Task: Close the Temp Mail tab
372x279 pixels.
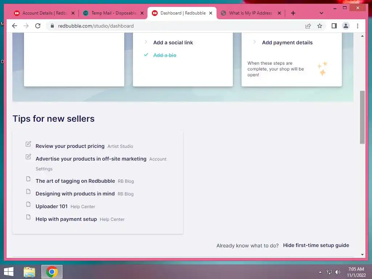Action: pyautogui.click(x=142, y=13)
